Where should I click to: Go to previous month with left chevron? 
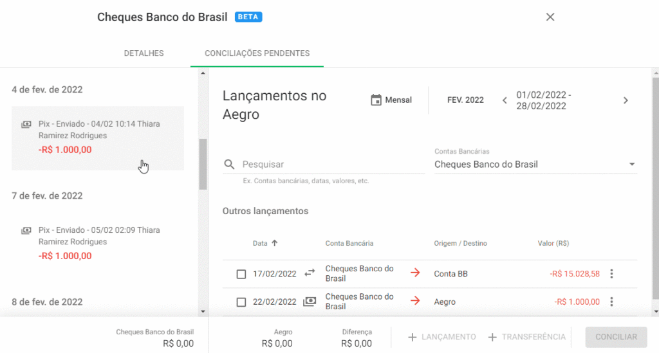click(505, 100)
